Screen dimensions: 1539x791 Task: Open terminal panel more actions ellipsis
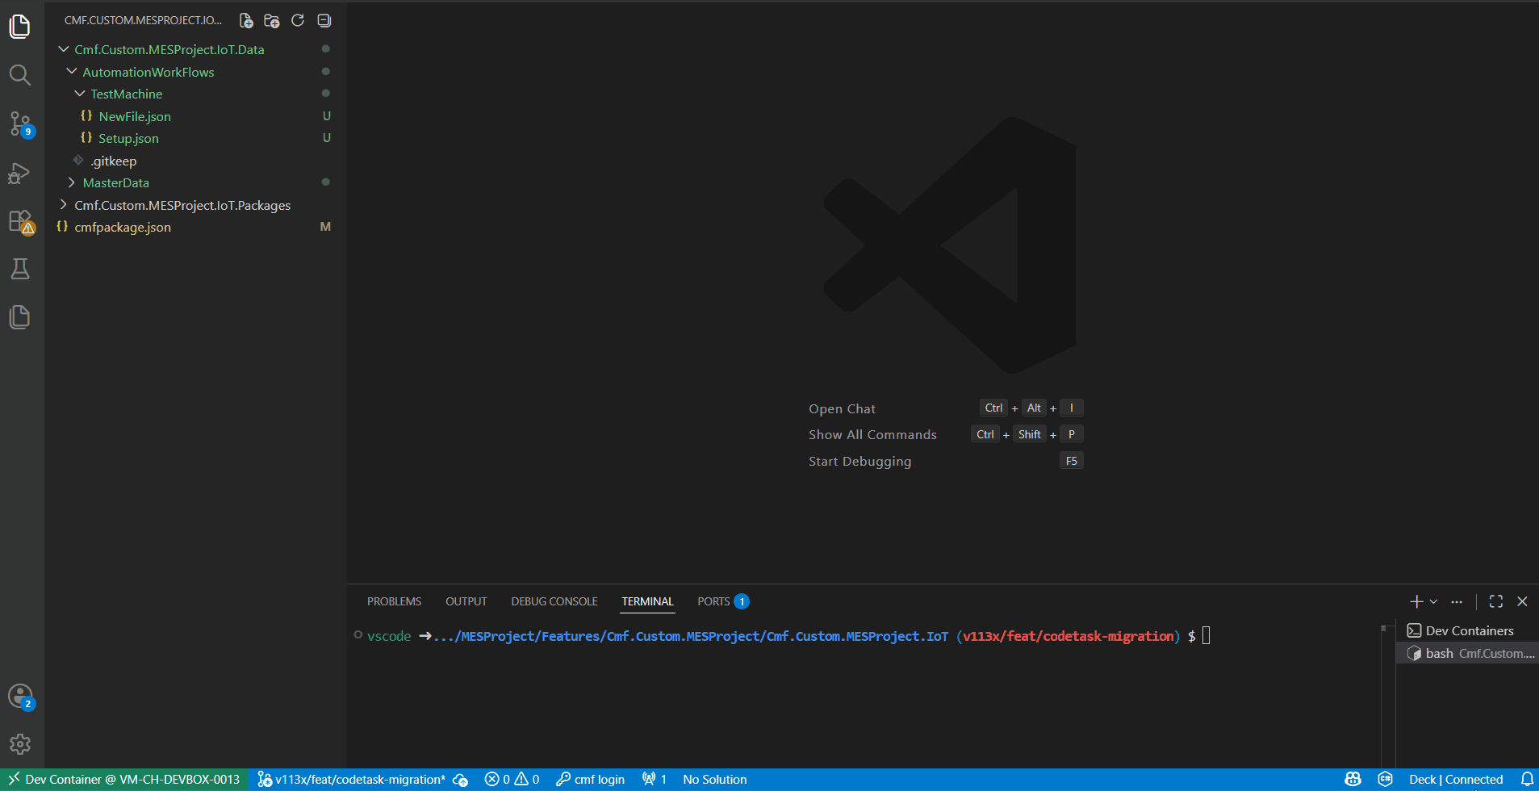pos(1457,601)
